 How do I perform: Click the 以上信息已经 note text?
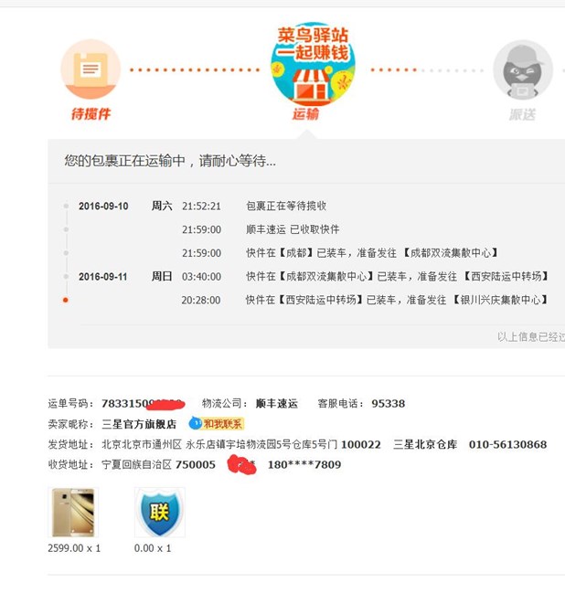(x=531, y=336)
